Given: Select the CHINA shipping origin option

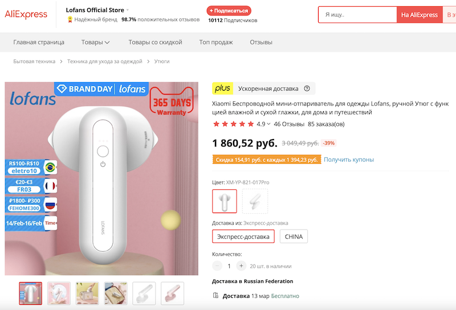Looking at the screenshot, I should 294,236.
